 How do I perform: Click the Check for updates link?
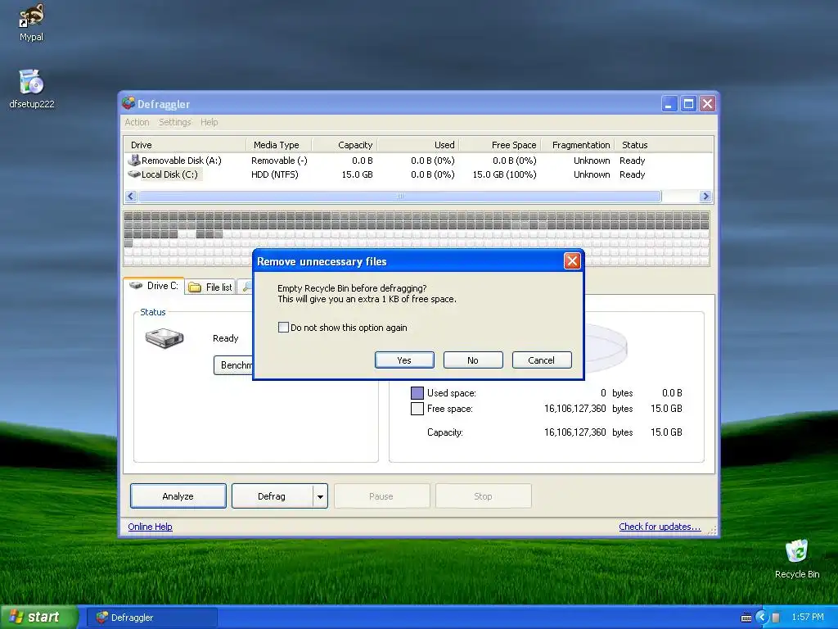660,527
